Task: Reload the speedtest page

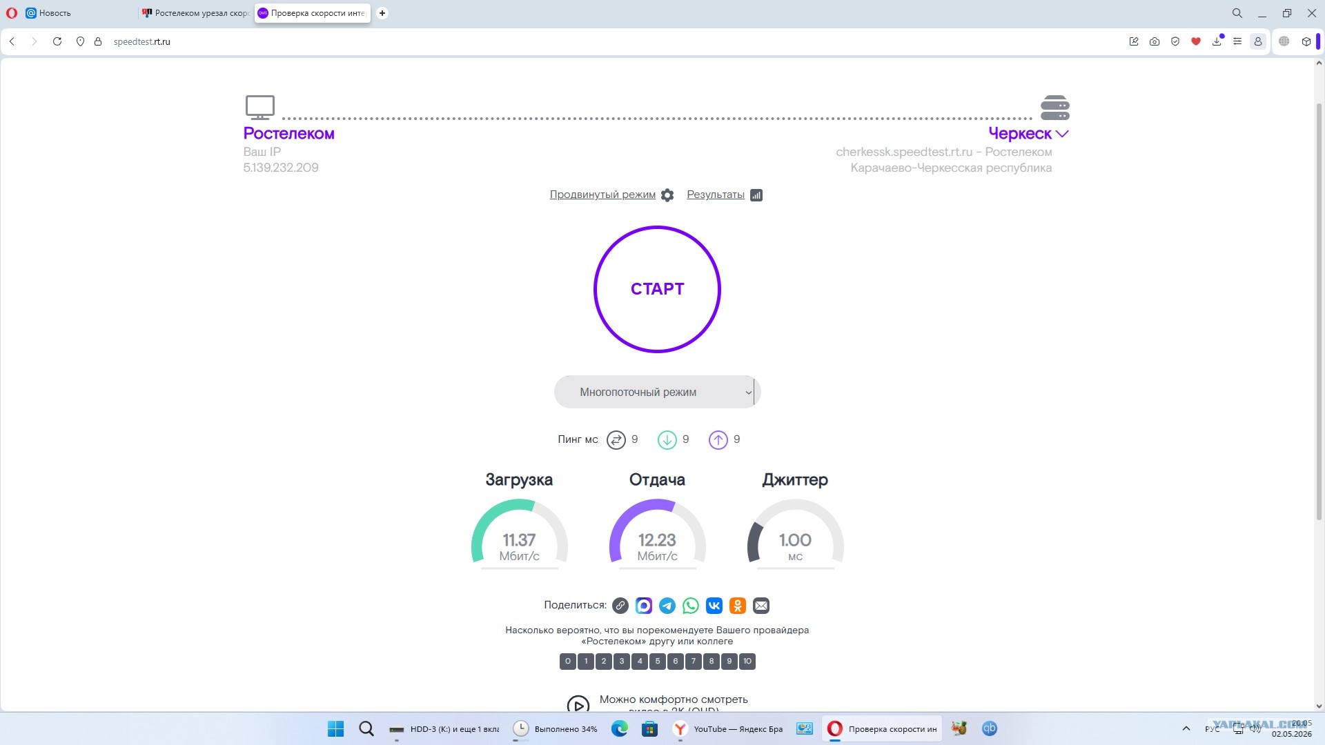Action: pos(57,41)
